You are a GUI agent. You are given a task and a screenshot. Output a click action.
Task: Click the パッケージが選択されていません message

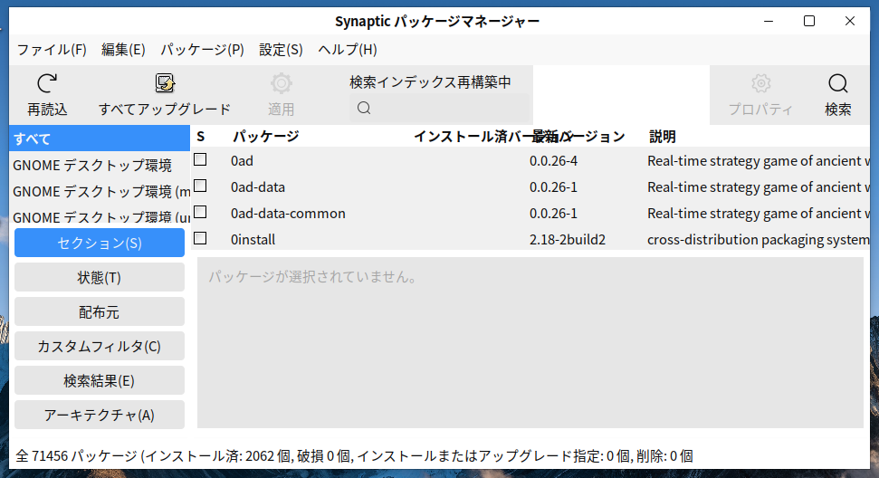pyautogui.click(x=314, y=277)
